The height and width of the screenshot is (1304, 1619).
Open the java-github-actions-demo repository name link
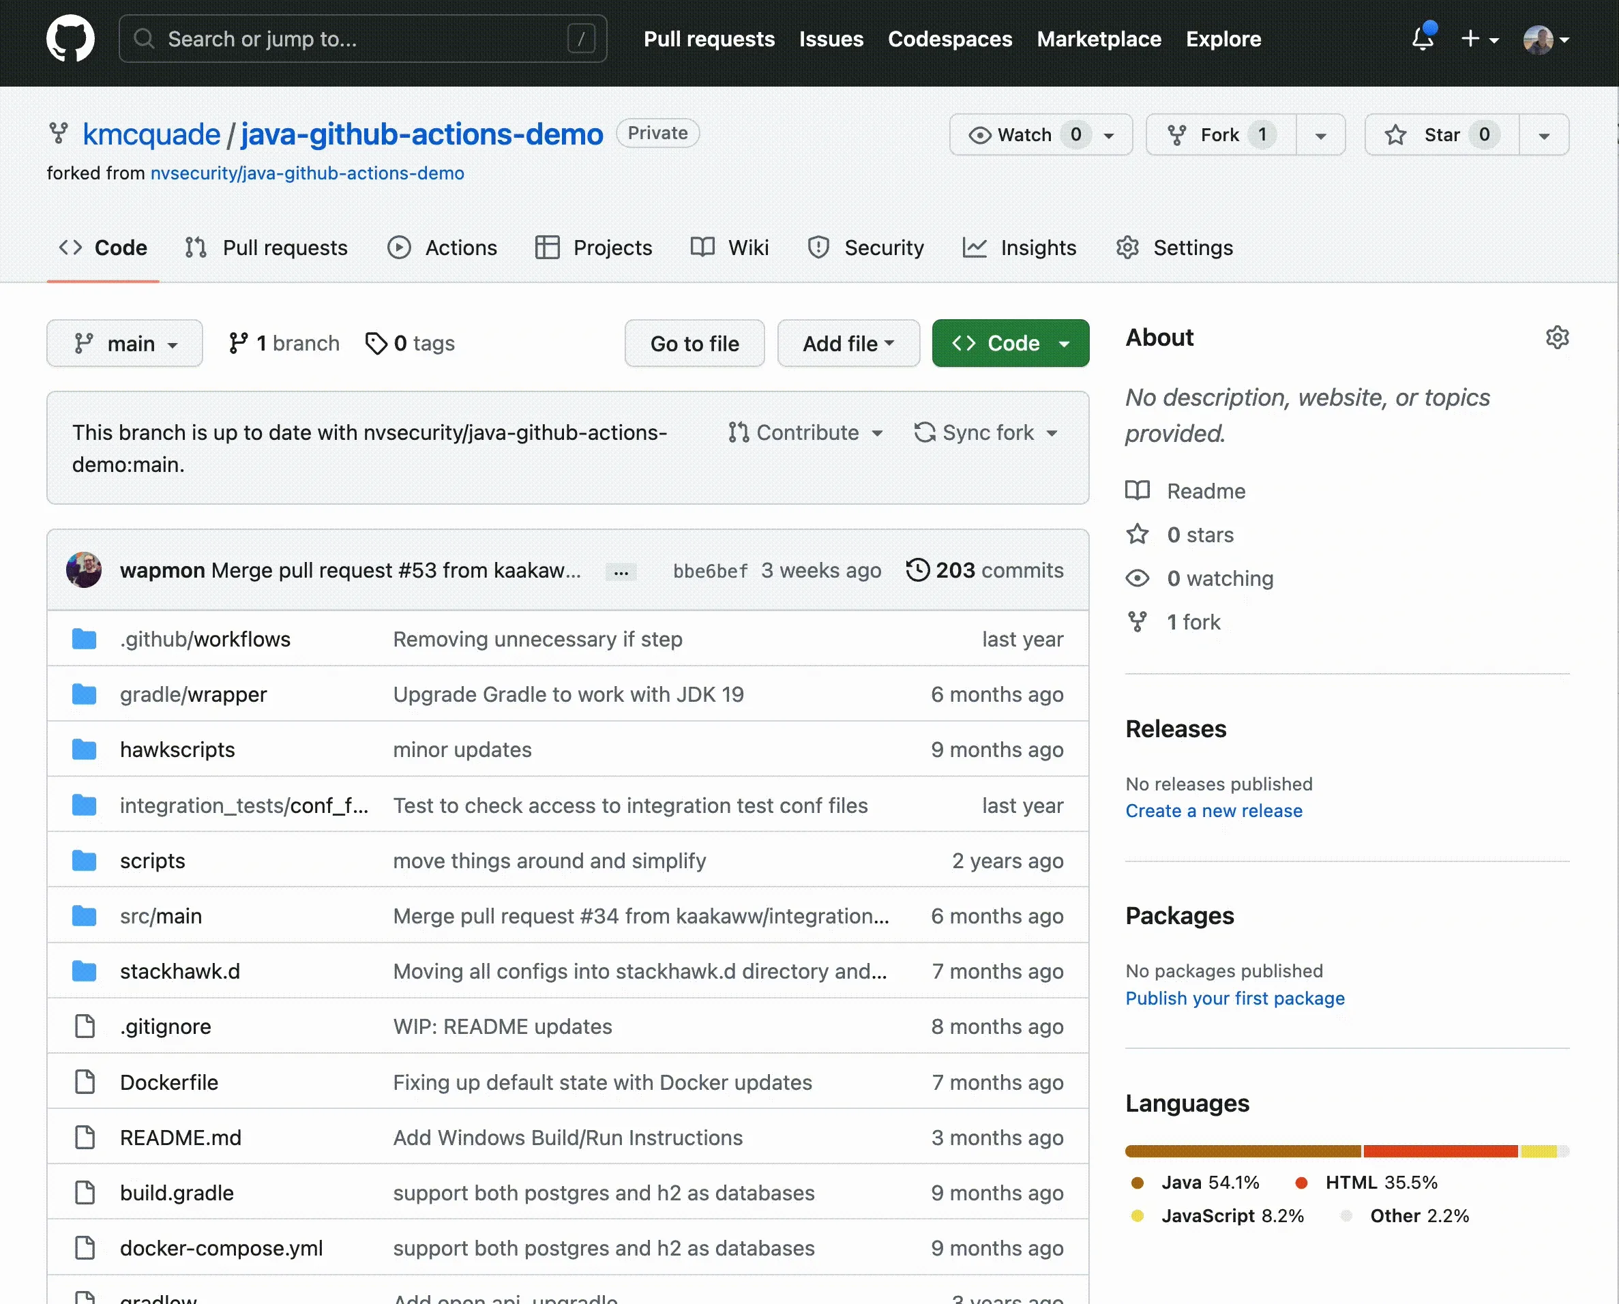(422, 134)
